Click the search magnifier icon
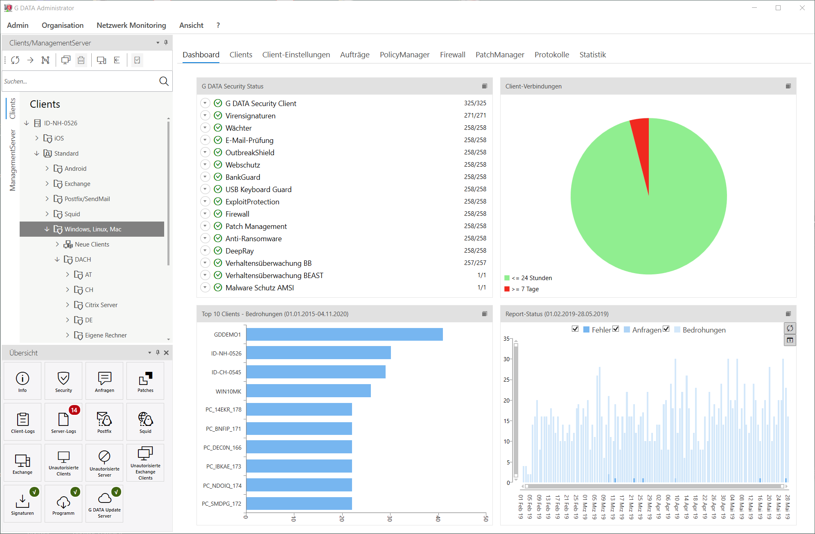This screenshot has height=534, width=815. [x=164, y=81]
